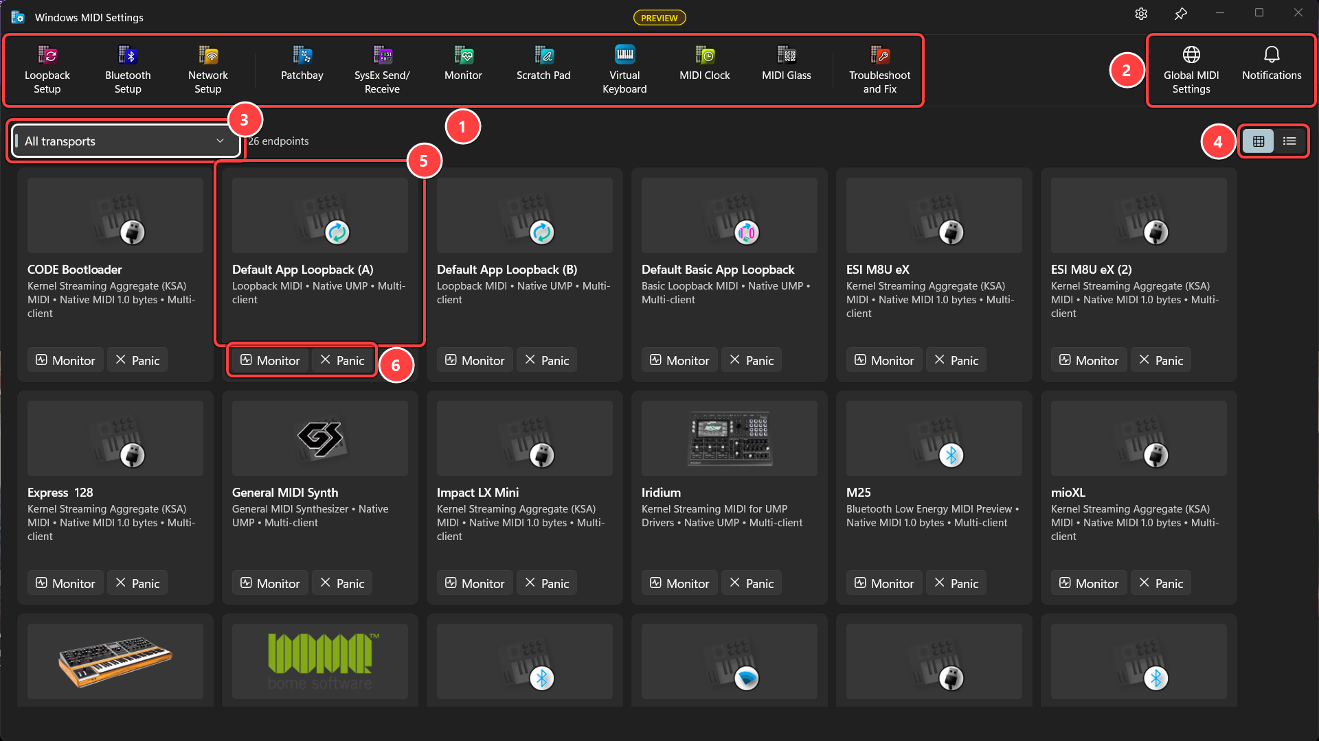Open Network Setup
1319x741 pixels.
point(208,70)
